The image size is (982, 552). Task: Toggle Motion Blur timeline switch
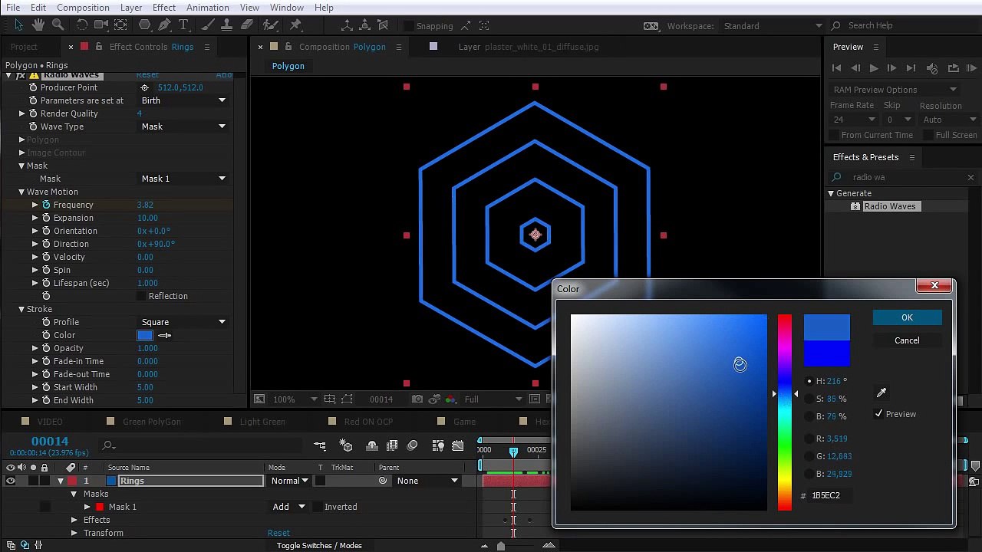[412, 445]
